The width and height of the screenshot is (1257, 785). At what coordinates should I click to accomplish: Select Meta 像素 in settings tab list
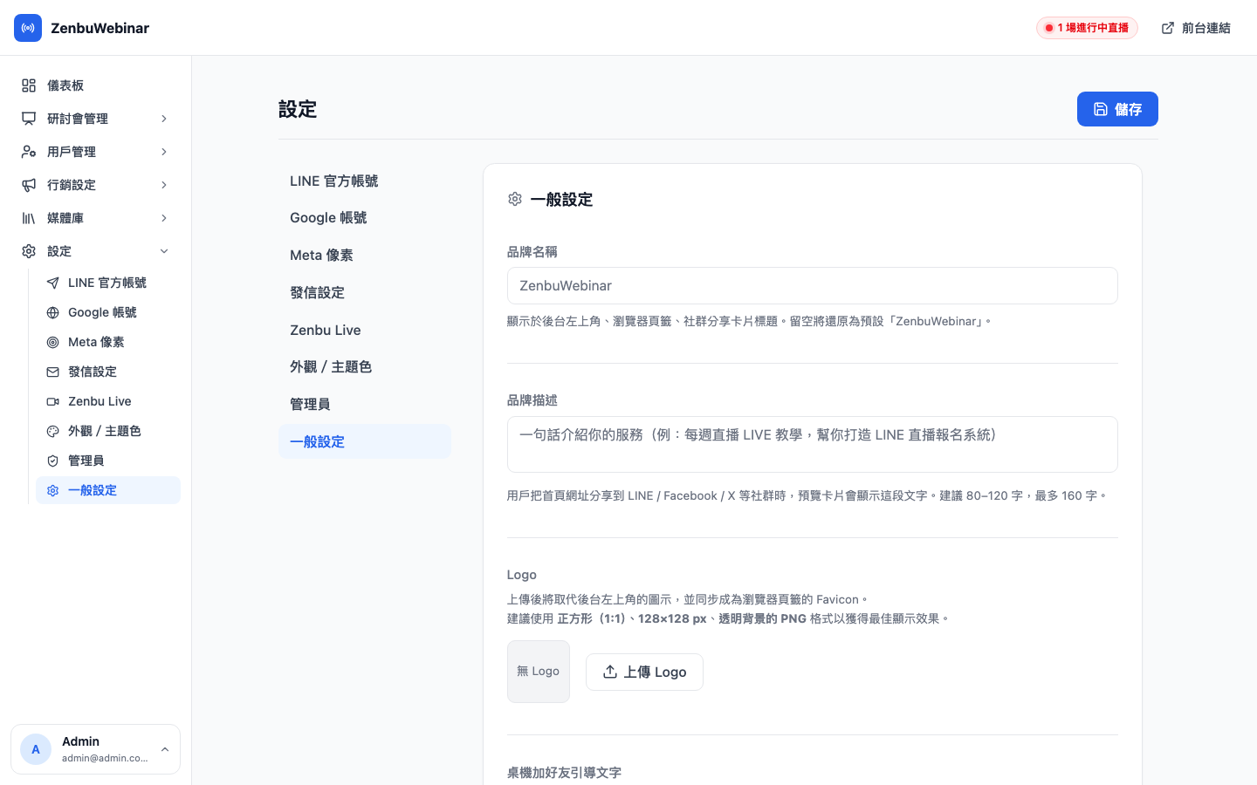point(365,255)
